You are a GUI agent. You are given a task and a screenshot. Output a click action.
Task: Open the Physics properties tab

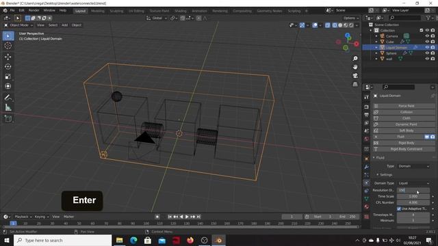click(367, 182)
